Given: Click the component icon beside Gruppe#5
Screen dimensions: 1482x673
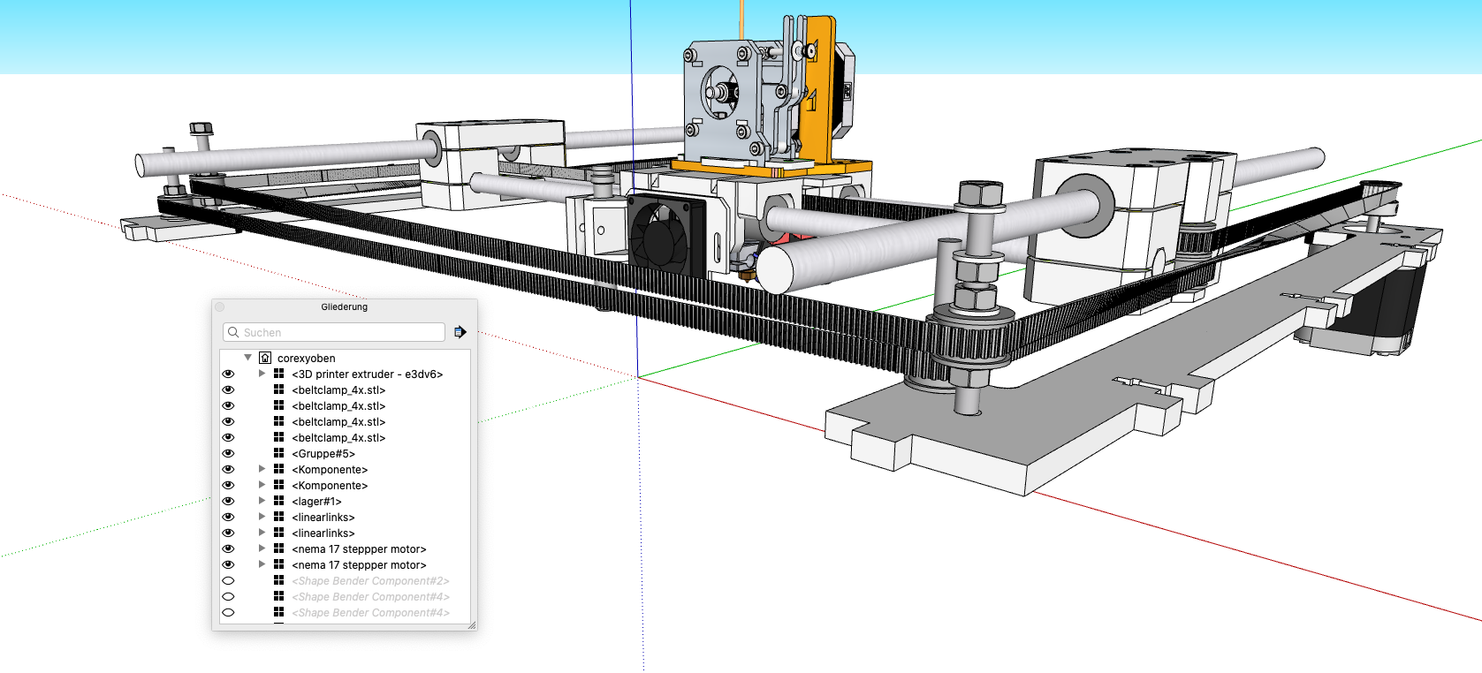Looking at the screenshot, I should pyautogui.click(x=278, y=454).
